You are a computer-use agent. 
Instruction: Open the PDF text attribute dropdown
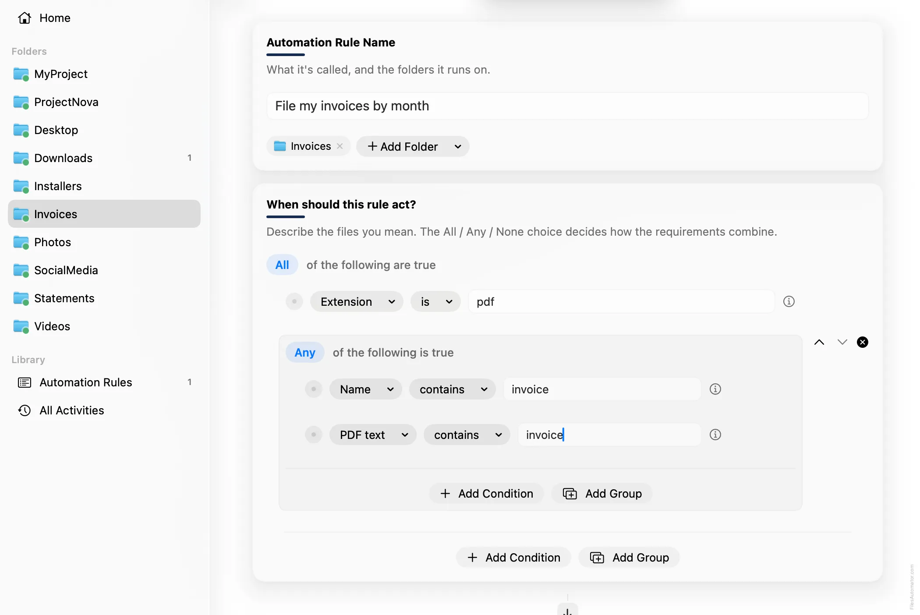[x=373, y=435]
